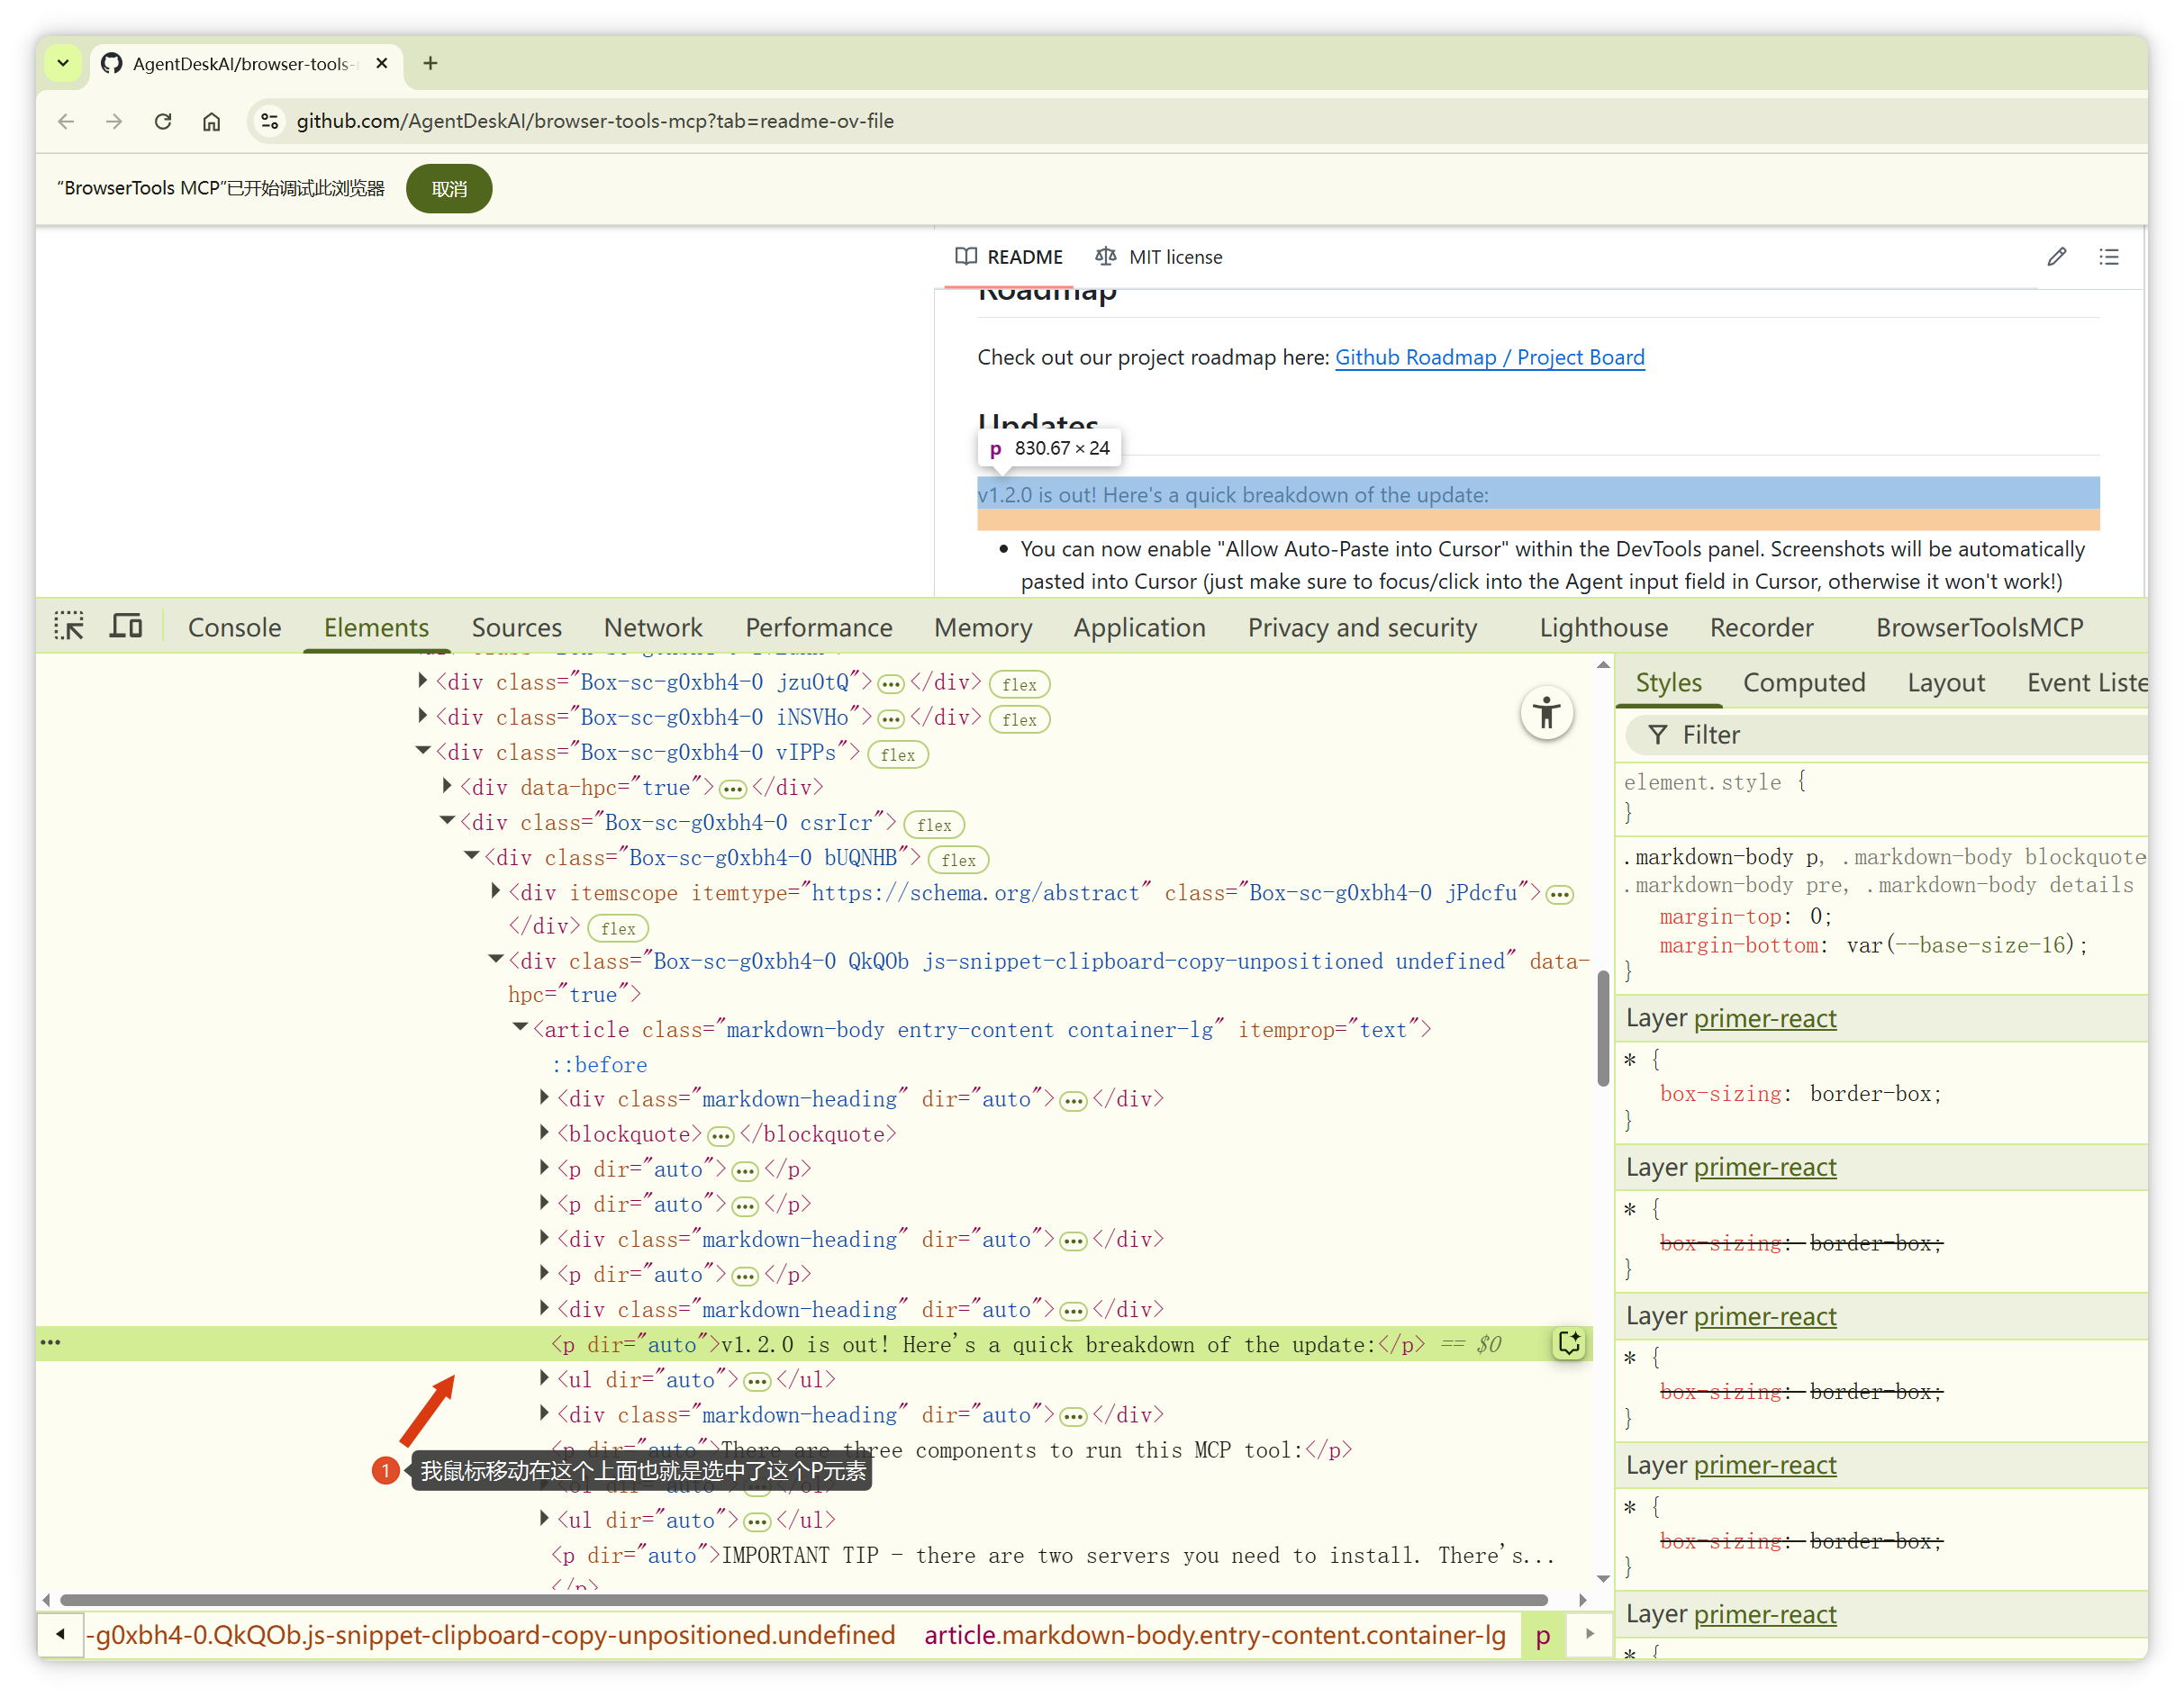Switch to the Network panel tab
The width and height of the screenshot is (2184, 1697).
pyautogui.click(x=652, y=627)
